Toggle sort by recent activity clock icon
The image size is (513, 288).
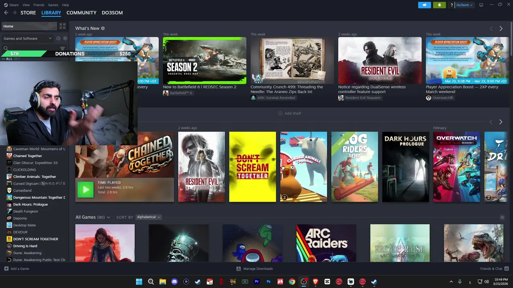tap(58, 38)
